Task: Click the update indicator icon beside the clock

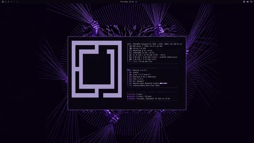Action: (136, 2)
